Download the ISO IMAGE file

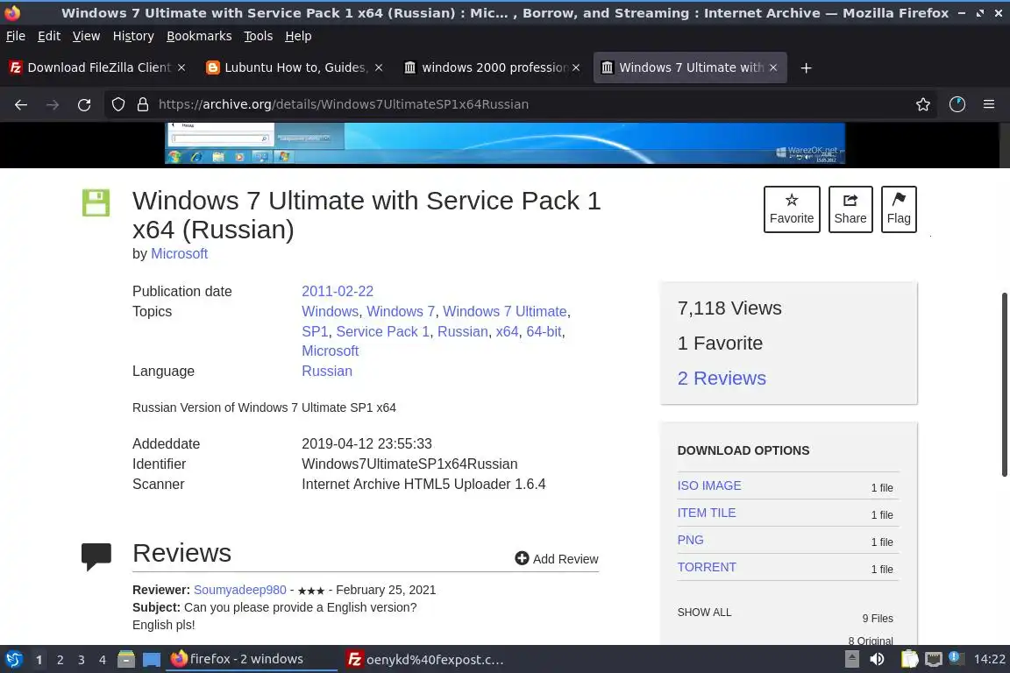tap(709, 485)
